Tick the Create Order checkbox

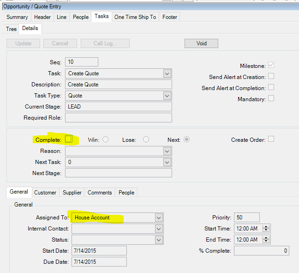[271, 139]
